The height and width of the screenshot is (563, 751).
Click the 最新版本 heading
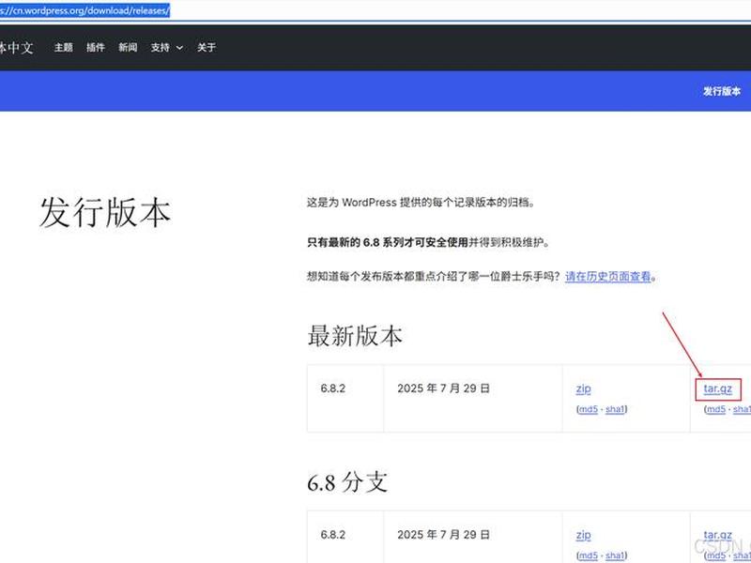(x=355, y=336)
